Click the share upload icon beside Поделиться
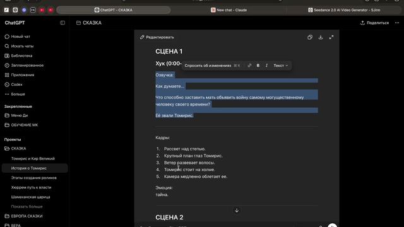This screenshot has height=227, width=404. point(362,23)
